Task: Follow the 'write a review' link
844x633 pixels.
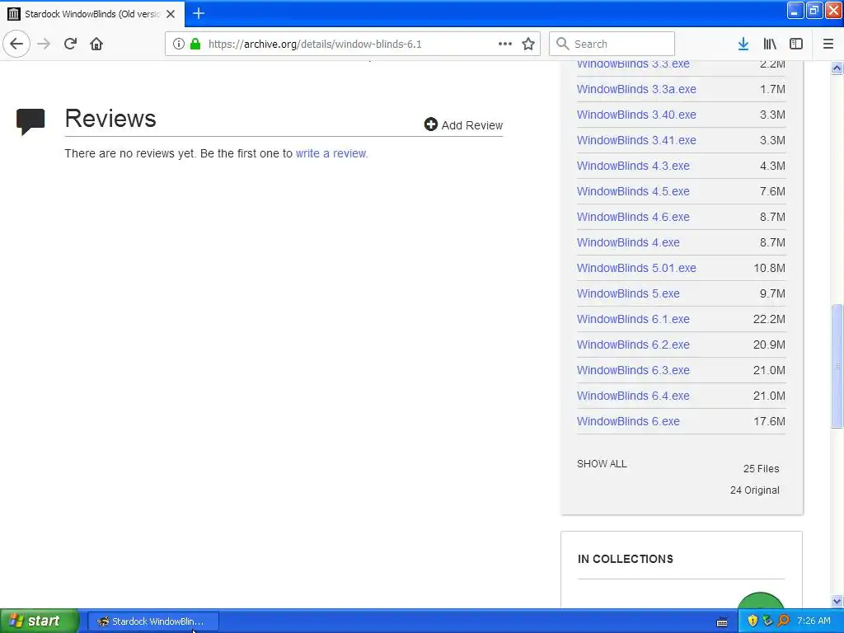Action: coord(331,153)
